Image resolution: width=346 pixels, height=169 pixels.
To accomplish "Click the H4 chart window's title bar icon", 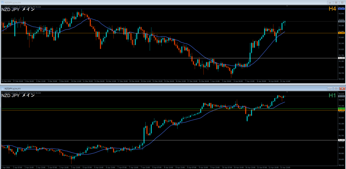I will tap(3, 2).
